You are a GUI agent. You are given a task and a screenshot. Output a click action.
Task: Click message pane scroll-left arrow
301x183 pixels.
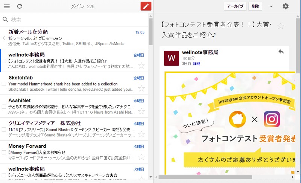[x=156, y=177]
